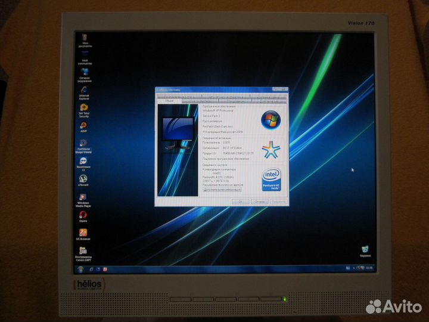Open the Мой компьютер desktop icon
The height and width of the screenshot is (322, 429).
tap(85, 58)
